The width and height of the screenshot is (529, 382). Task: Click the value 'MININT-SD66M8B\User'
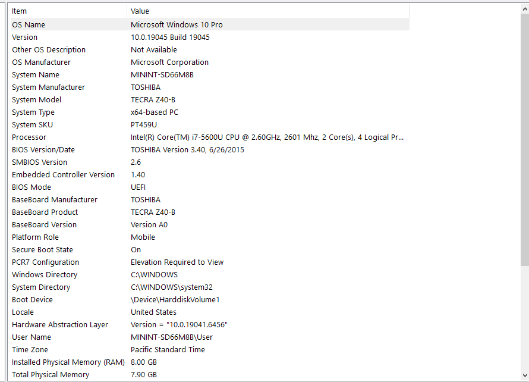pyautogui.click(x=172, y=337)
